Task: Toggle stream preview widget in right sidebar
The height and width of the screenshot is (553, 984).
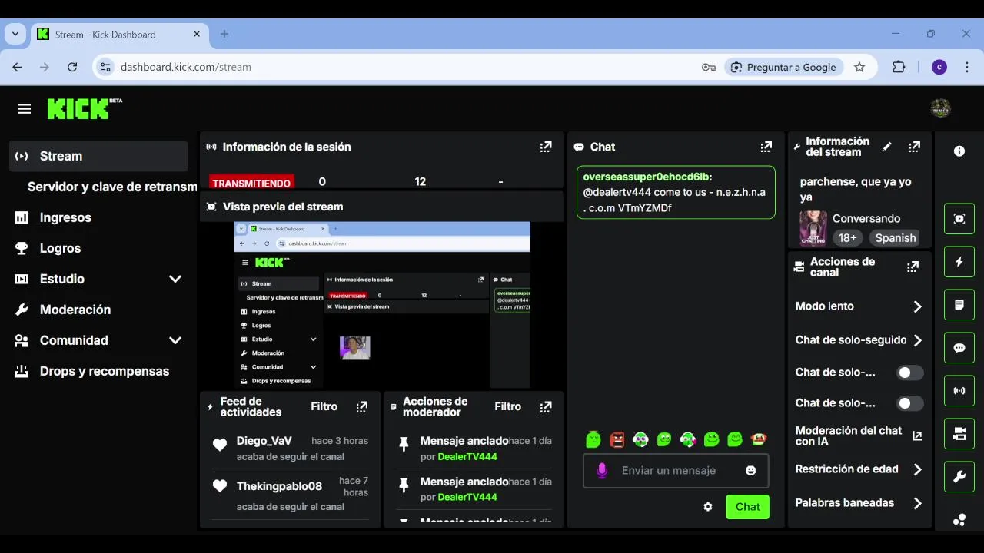Action: (x=959, y=219)
